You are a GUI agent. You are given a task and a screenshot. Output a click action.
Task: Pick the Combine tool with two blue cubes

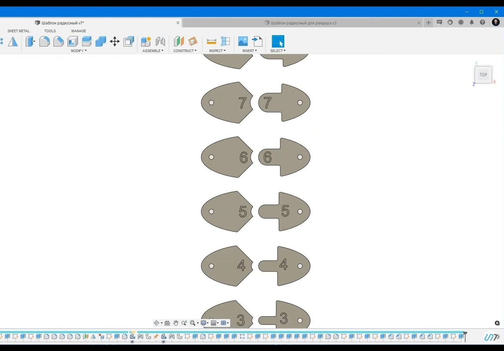[101, 41]
